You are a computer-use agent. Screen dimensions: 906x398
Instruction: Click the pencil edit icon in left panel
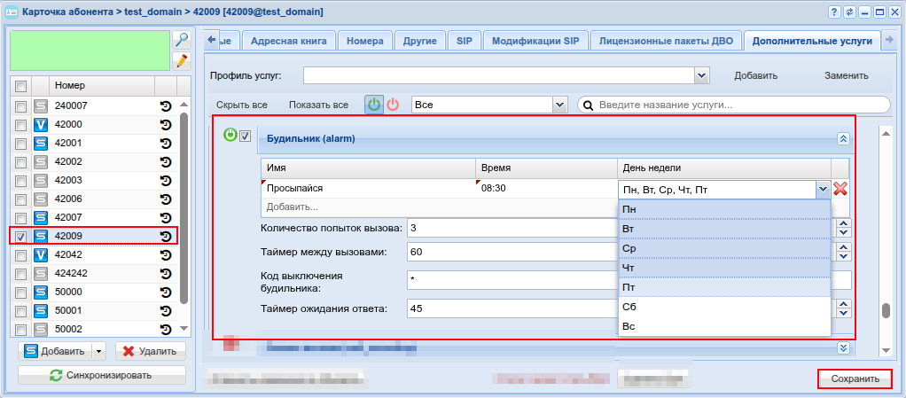coord(182,60)
